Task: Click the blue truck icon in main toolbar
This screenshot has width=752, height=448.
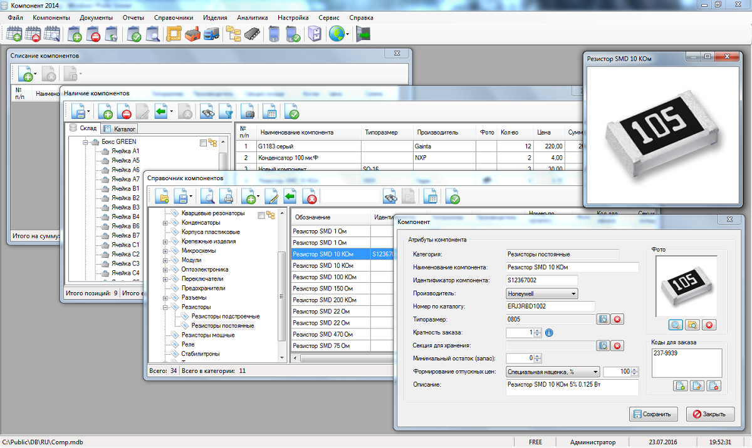Action: (212, 34)
